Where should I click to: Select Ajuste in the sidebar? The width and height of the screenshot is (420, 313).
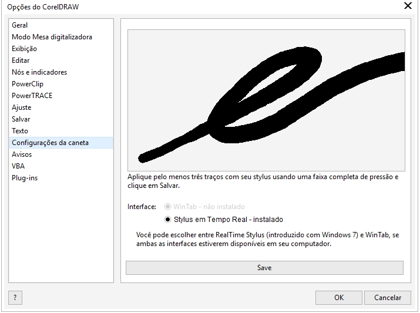tap(22, 107)
